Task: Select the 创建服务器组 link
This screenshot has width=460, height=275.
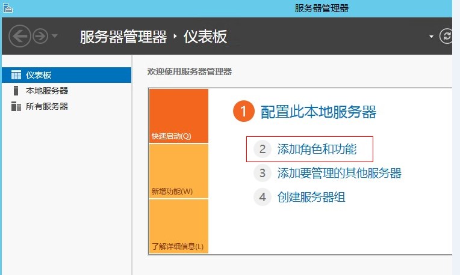Action: pyautogui.click(x=311, y=197)
